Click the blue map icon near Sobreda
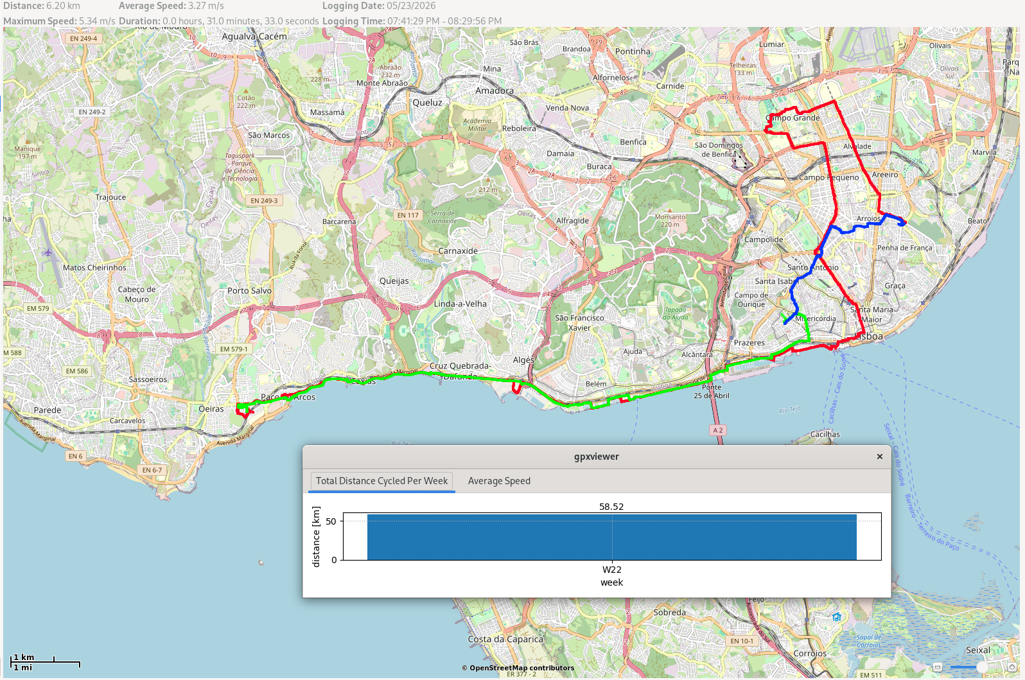The width and height of the screenshot is (1025, 680). 836,617
